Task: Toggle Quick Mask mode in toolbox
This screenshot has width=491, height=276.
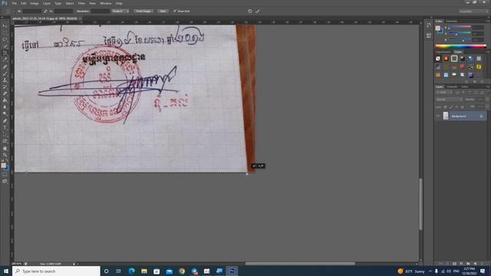Action: (5, 175)
